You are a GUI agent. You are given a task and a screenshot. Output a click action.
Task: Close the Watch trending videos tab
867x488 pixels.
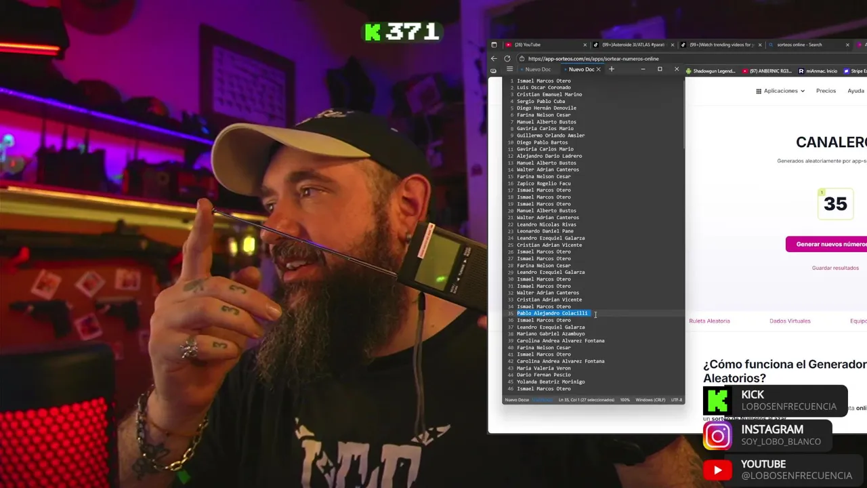760,45
